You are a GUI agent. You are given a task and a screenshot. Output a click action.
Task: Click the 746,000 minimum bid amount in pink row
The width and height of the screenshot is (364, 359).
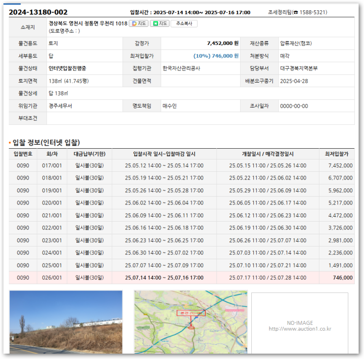point(342,278)
